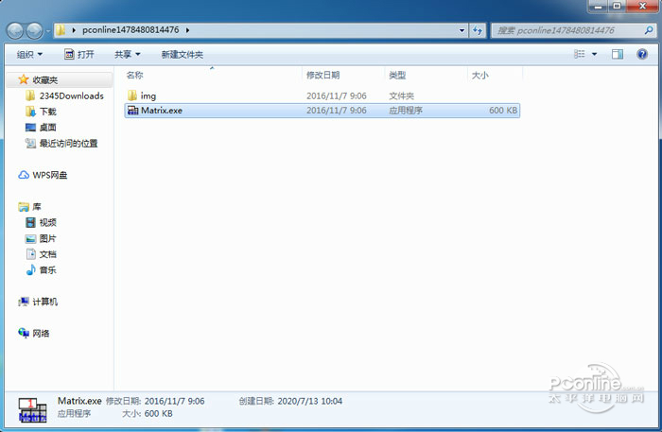Click the 计算机 computer icon

tap(24, 302)
